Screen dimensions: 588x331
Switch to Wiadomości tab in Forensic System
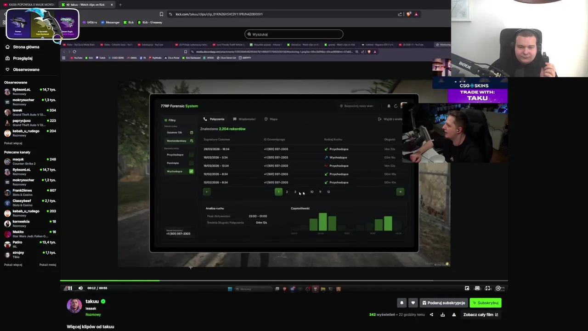(244, 119)
